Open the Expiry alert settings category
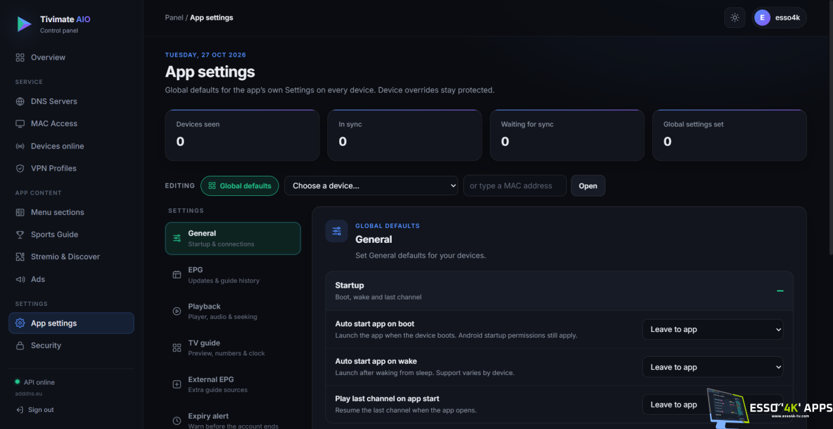This screenshot has height=429, width=833. [233, 421]
